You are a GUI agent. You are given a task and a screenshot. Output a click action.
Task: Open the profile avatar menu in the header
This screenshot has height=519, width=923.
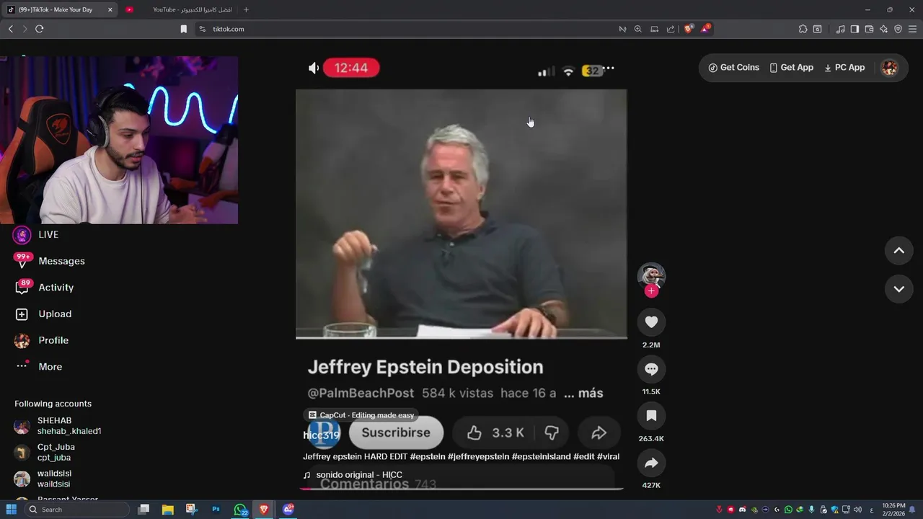[x=890, y=68]
